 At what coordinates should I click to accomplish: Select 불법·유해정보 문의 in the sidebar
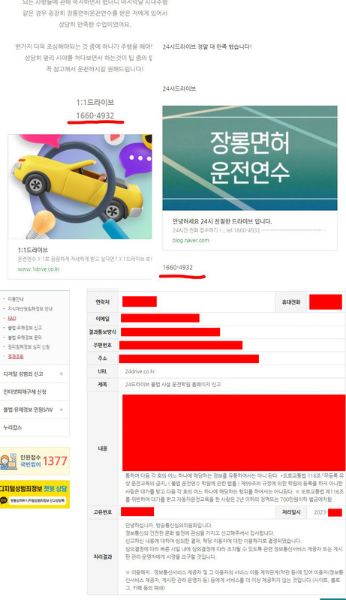tap(25, 337)
